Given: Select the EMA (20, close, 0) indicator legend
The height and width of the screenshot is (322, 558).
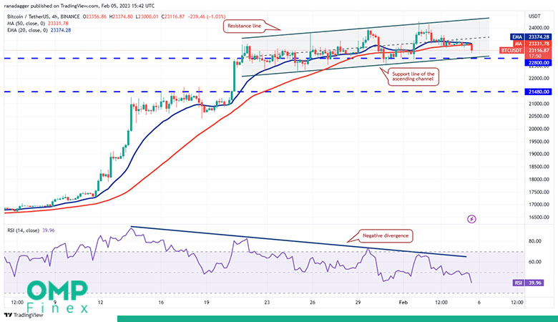Looking at the screenshot, I should click(x=39, y=30).
